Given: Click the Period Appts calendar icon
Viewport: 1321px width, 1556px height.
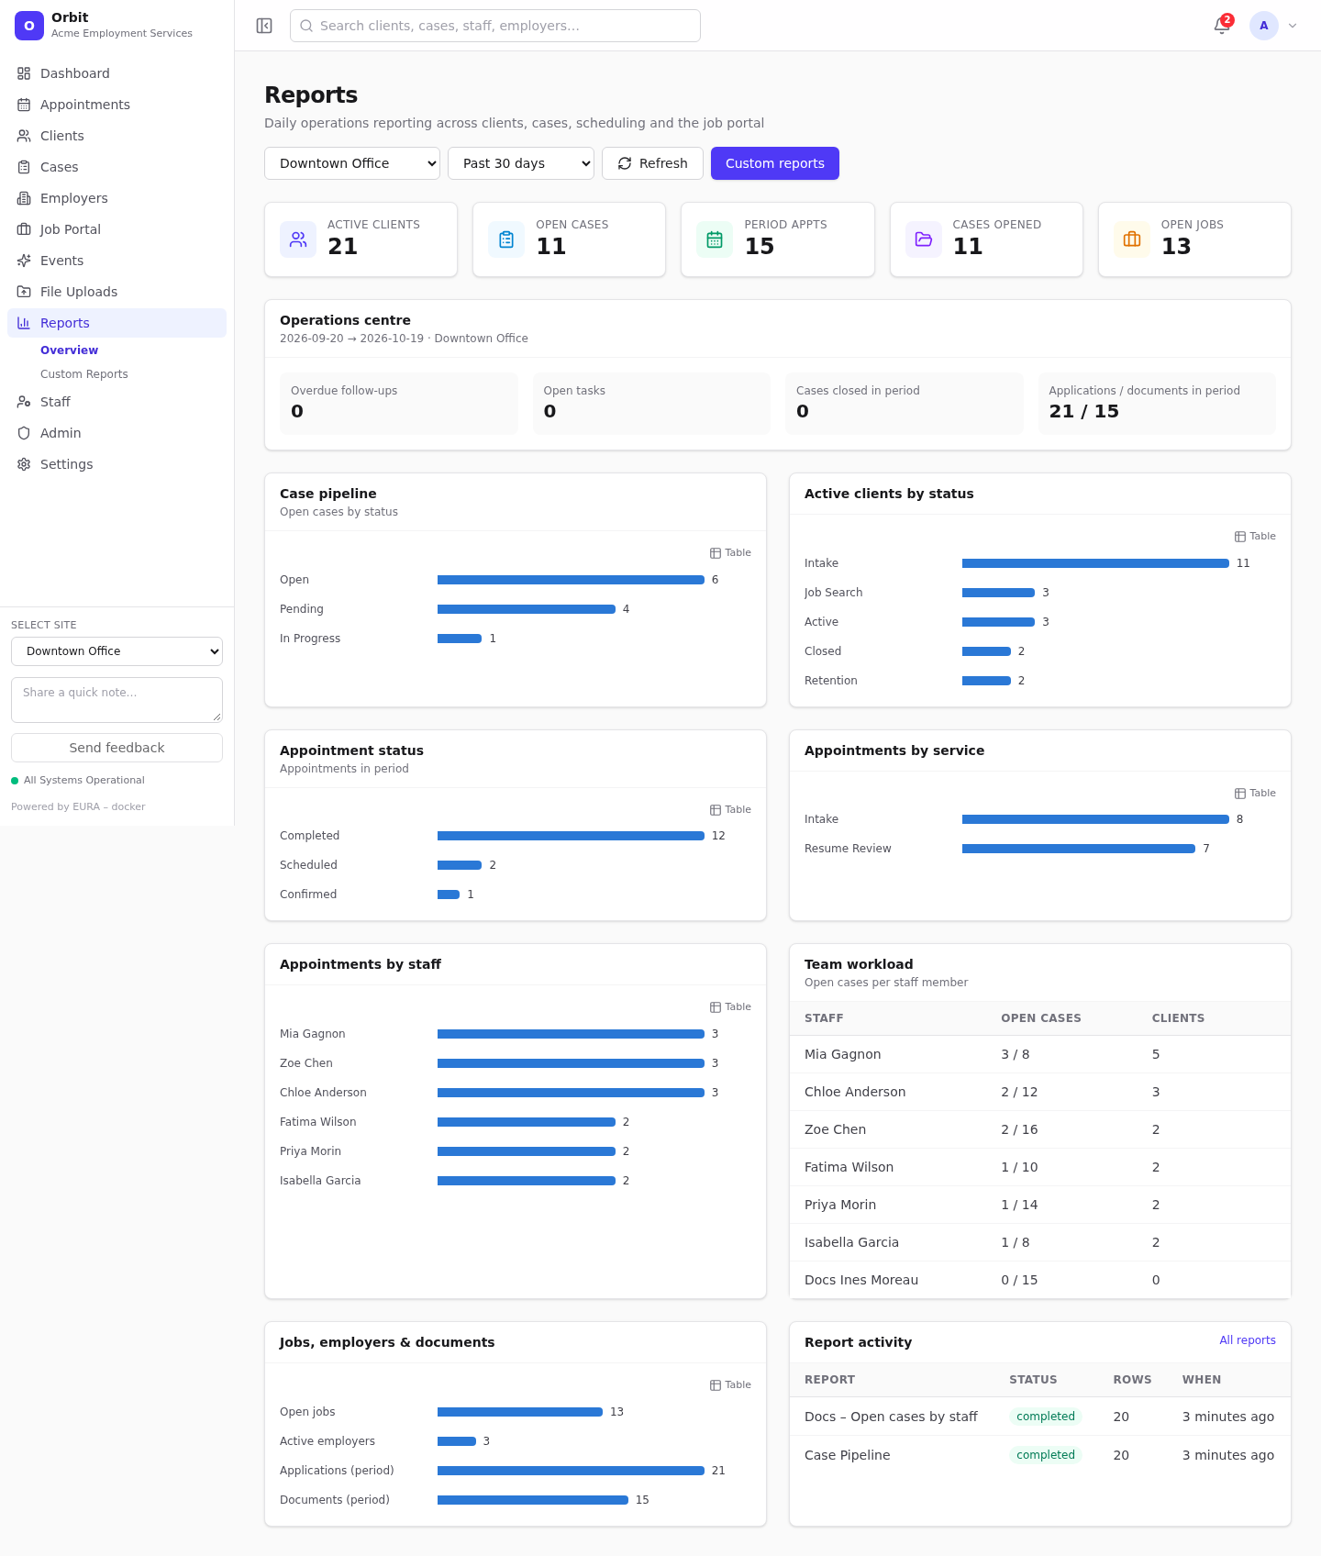Looking at the screenshot, I should coord(715,239).
